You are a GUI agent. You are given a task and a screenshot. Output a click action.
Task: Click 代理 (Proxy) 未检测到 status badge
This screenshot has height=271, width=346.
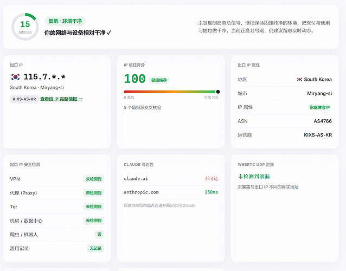point(94,193)
